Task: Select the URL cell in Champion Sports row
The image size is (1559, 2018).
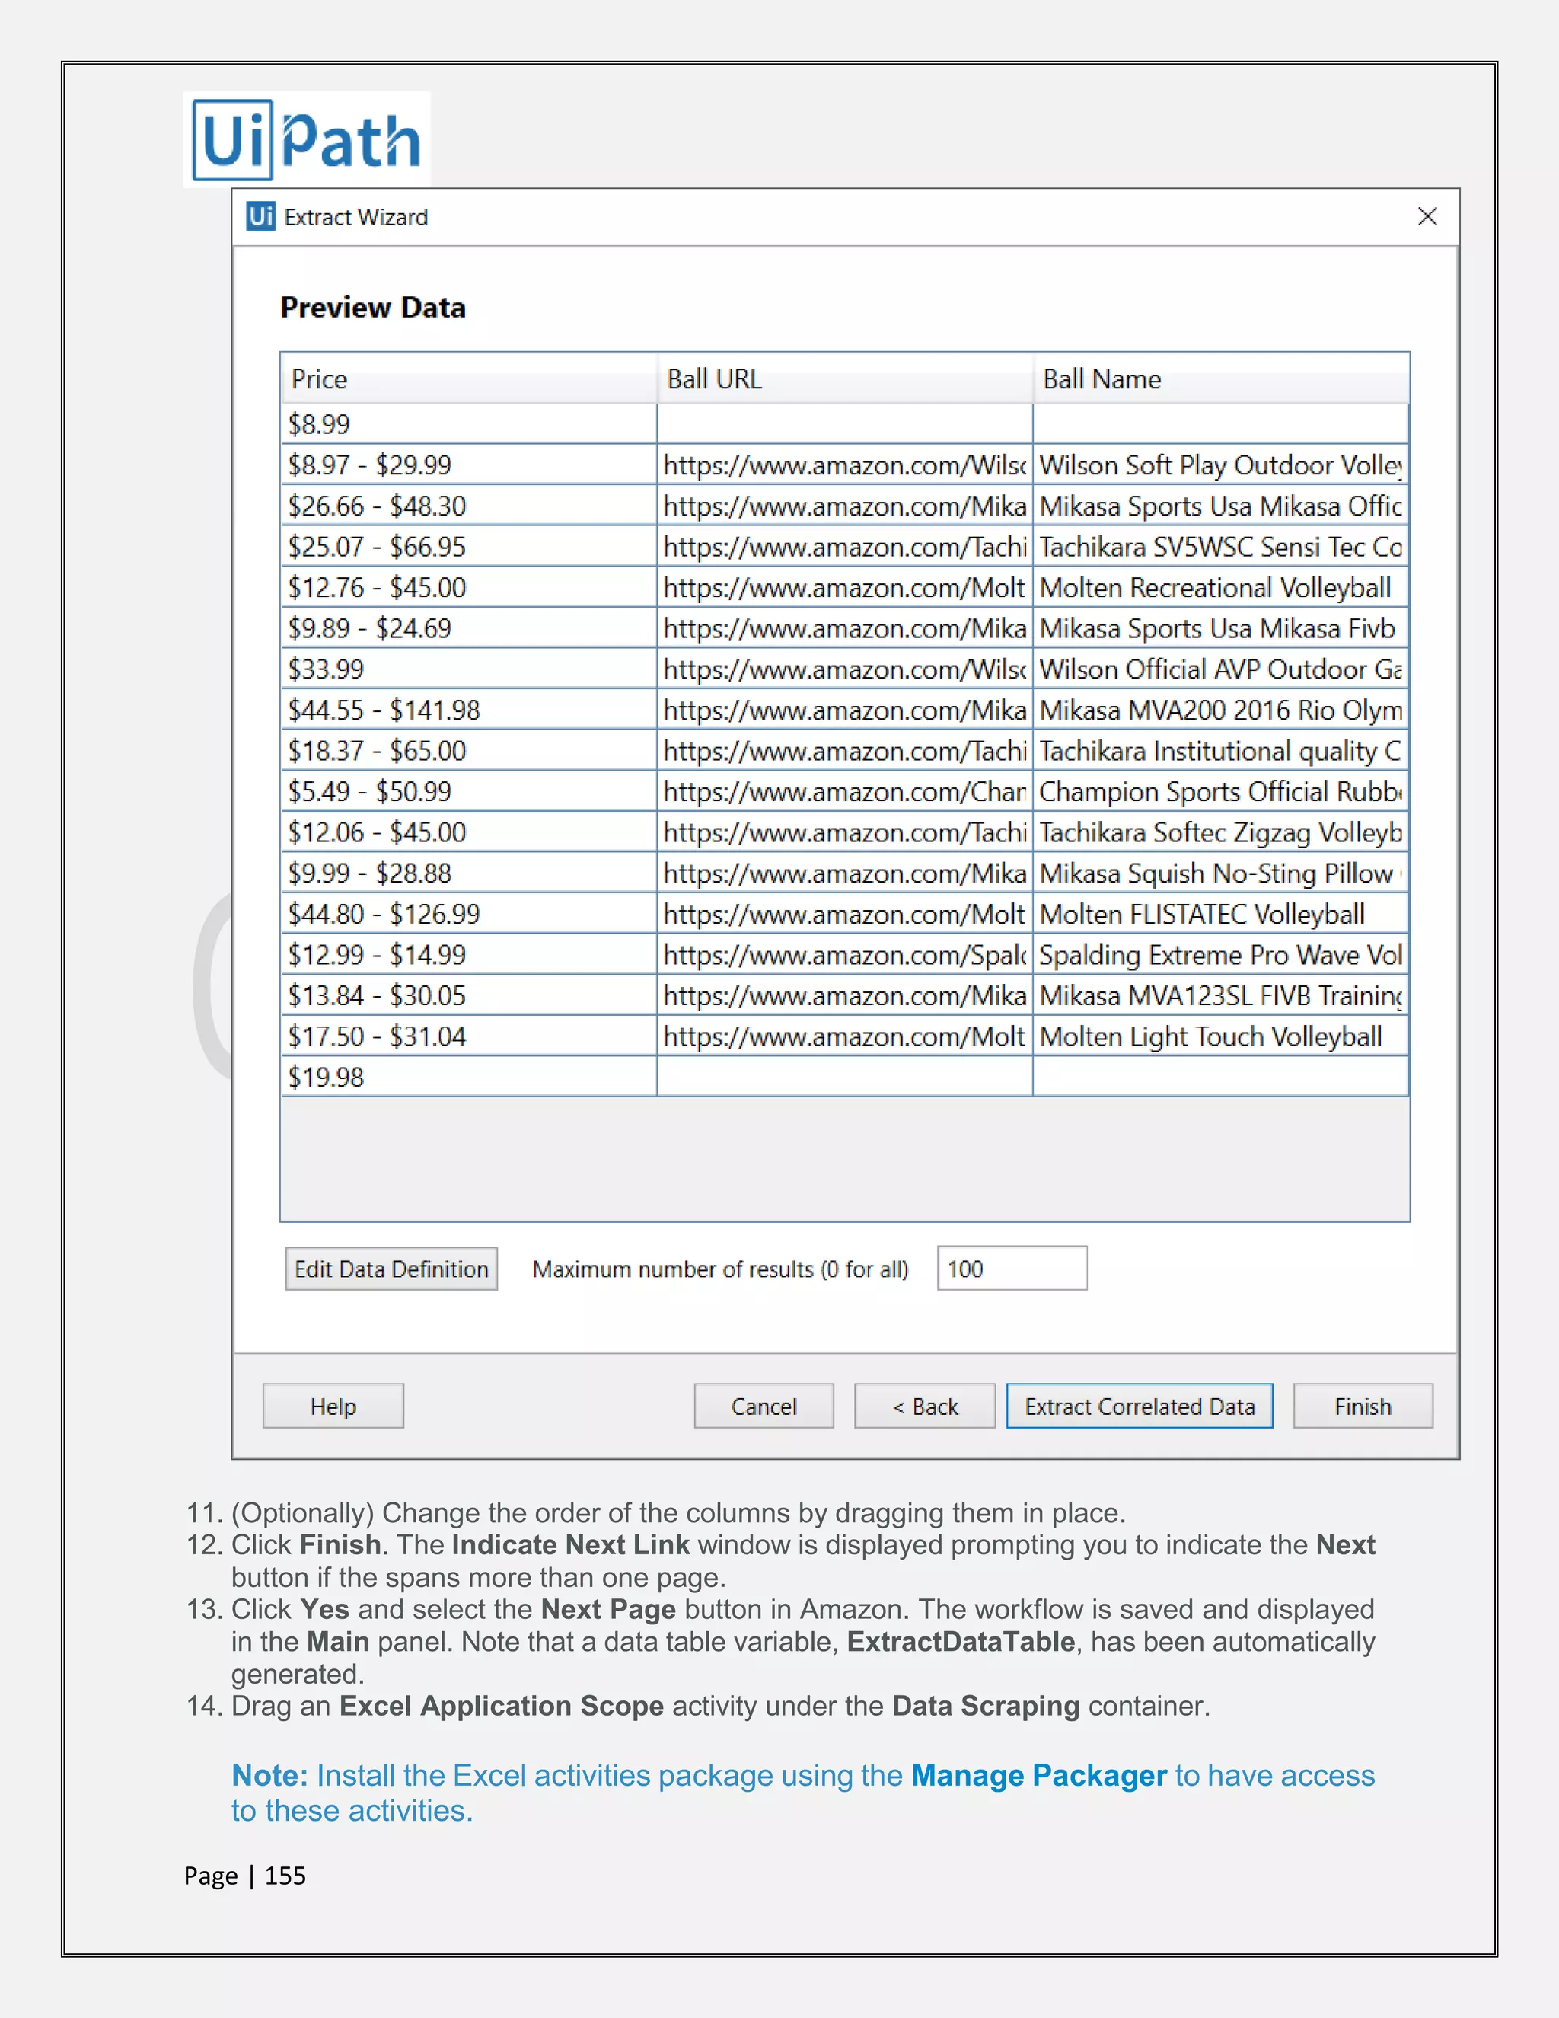Action: tap(845, 791)
